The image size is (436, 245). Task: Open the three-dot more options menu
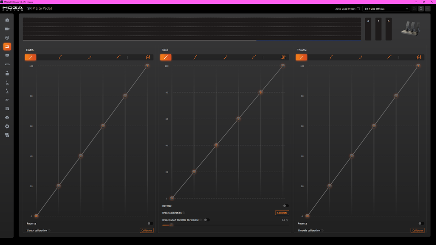(x=427, y=9)
